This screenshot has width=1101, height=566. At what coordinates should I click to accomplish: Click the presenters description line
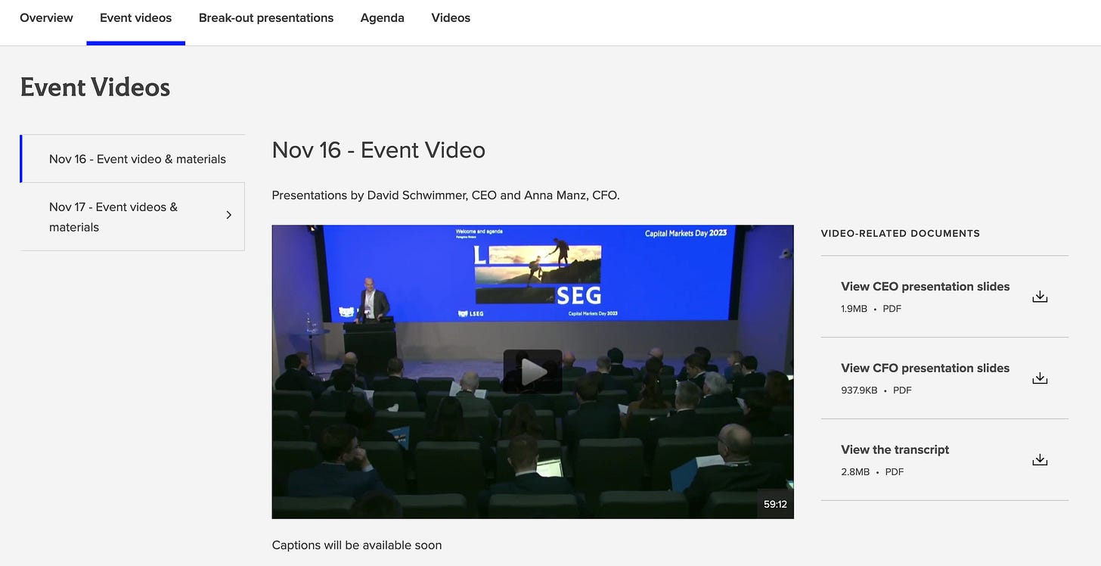pyautogui.click(x=445, y=195)
